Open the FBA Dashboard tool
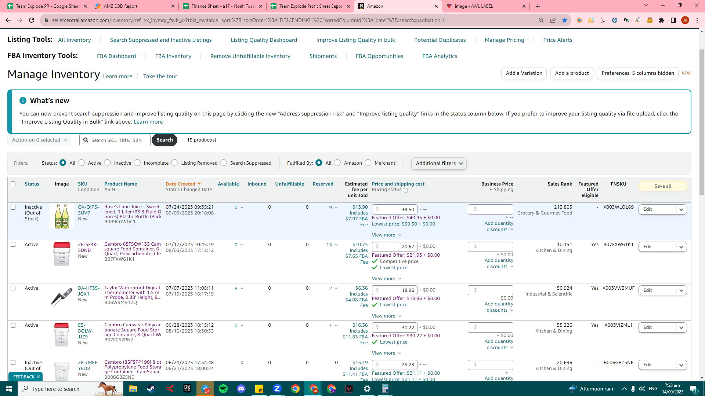The width and height of the screenshot is (705, 396). [x=116, y=56]
